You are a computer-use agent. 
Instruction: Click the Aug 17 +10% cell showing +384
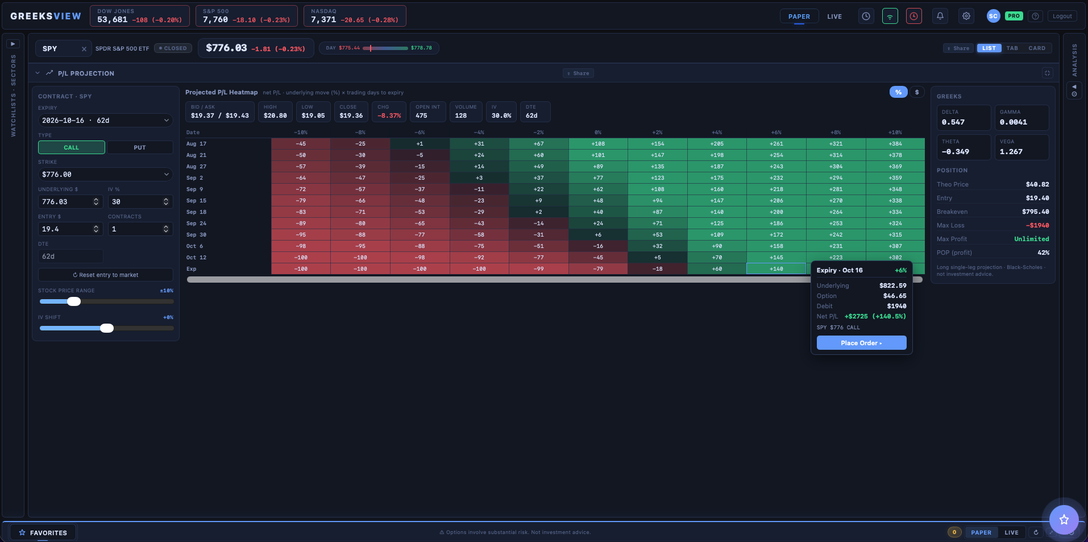895,144
